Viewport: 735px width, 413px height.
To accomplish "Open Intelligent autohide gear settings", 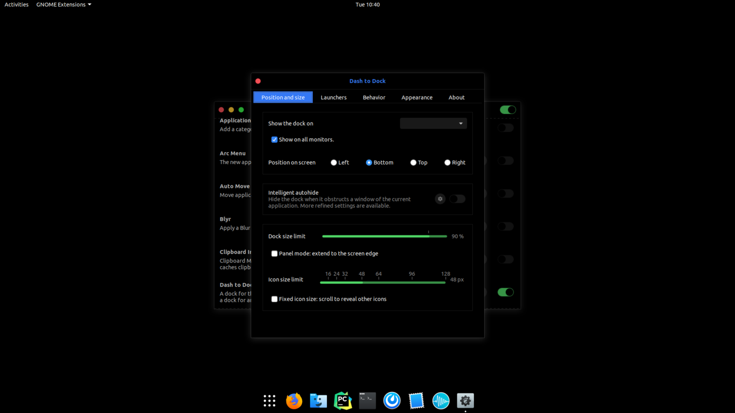I will coord(440,199).
